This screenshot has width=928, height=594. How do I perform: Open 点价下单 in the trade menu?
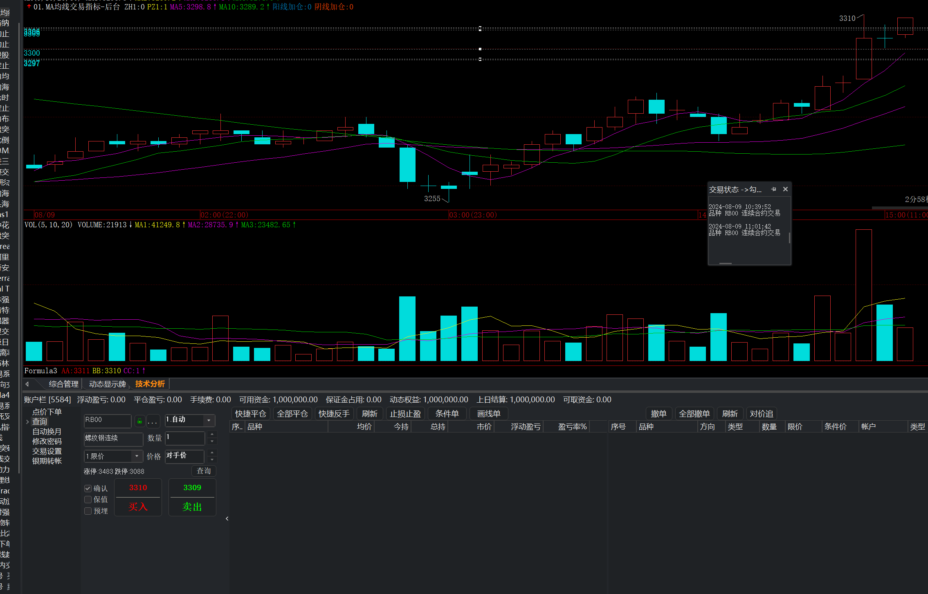pos(47,412)
